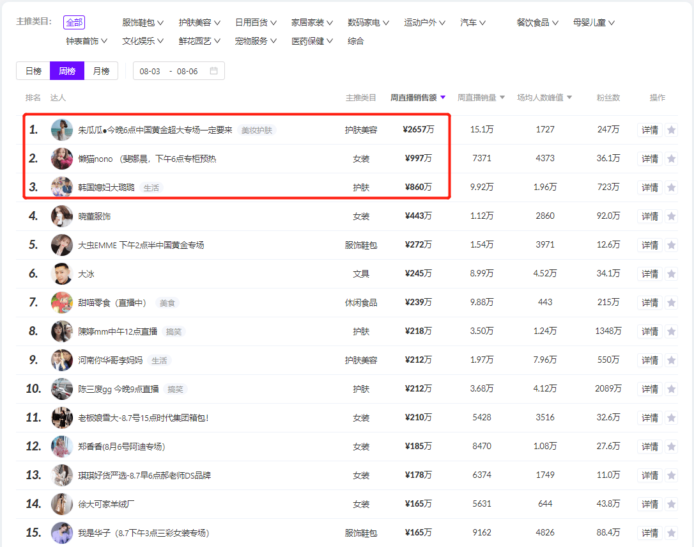The width and height of the screenshot is (694, 547).
Task: Open 母婴儿童 category dropdown
Action: point(594,22)
